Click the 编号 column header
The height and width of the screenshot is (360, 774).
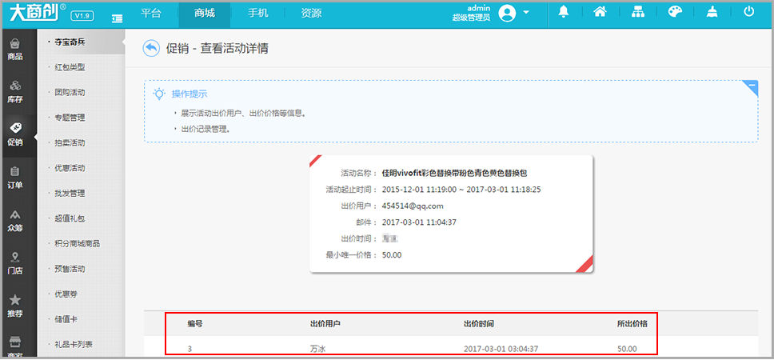click(194, 324)
